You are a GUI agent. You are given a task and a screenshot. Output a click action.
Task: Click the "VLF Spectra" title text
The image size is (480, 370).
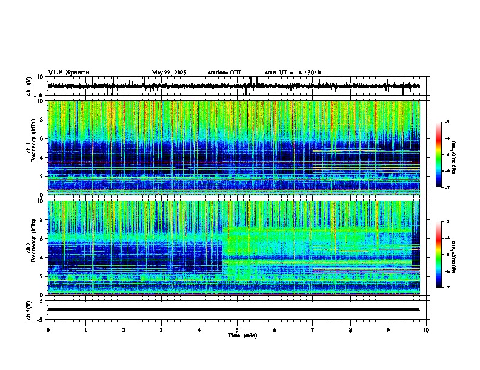tap(68, 73)
